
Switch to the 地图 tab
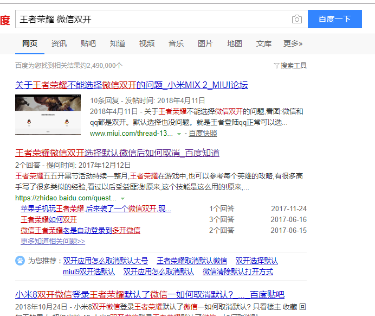(x=235, y=43)
